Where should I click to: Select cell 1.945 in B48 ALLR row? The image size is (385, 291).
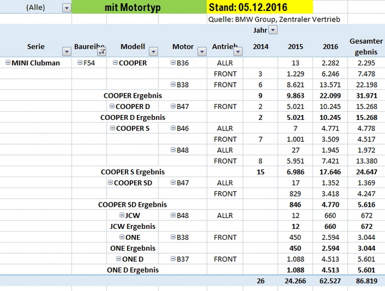coord(330,150)
